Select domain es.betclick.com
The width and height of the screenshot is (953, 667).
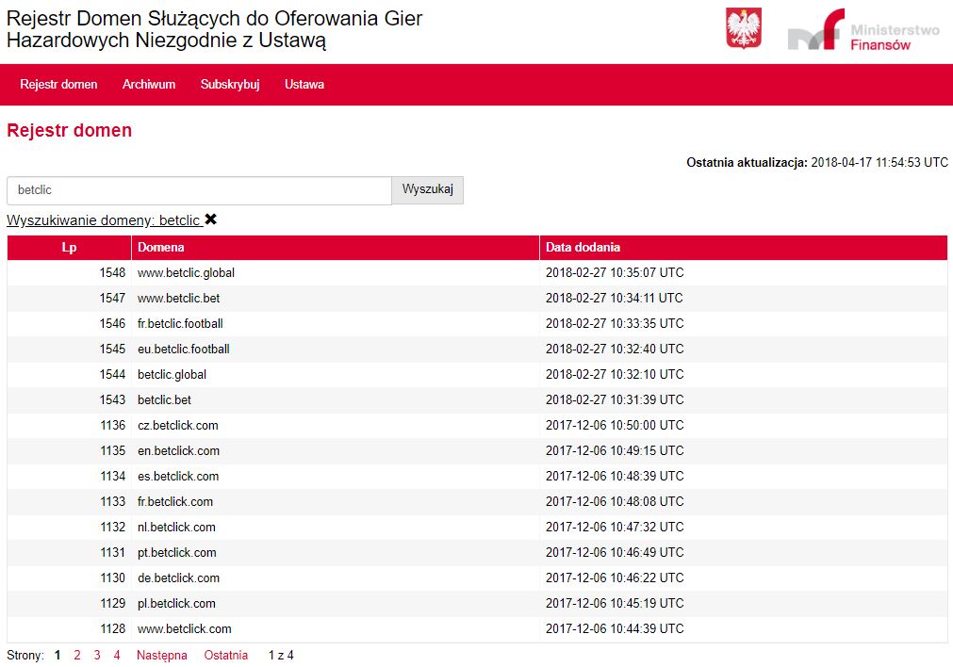[x=178, y=477]
